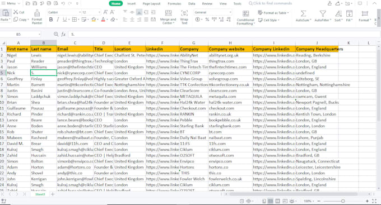Decrease the cell indent
Image resolution: width=381 pixels, height=205 pixels.
click(x=146, y=12)
